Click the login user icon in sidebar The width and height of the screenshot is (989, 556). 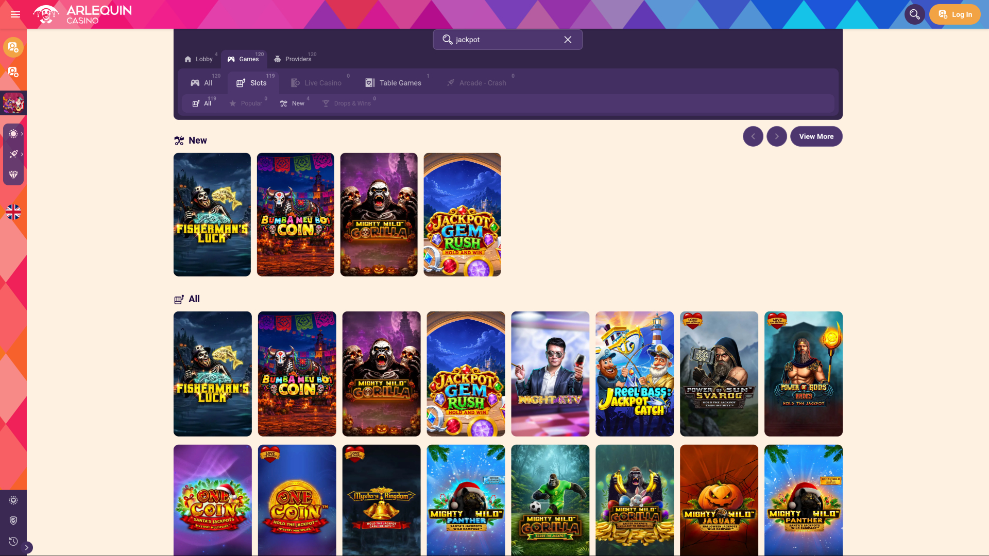[13, 72]
